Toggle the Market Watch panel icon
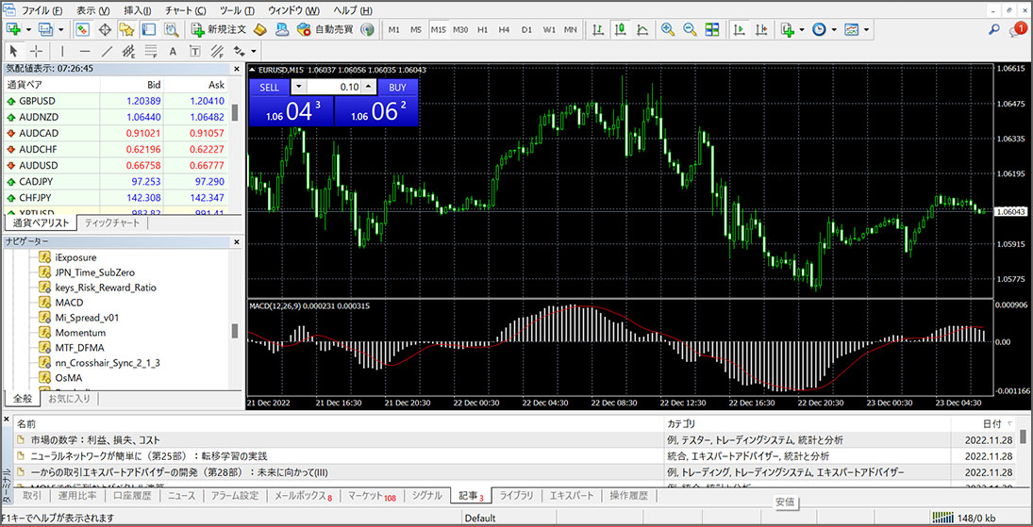Screen dimensions: 1033x527 click(x=82, y=29)
